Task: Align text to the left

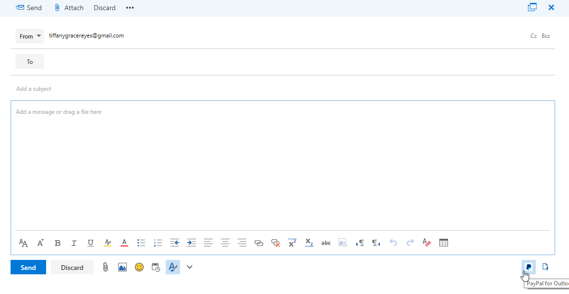Action: [208, 243]
